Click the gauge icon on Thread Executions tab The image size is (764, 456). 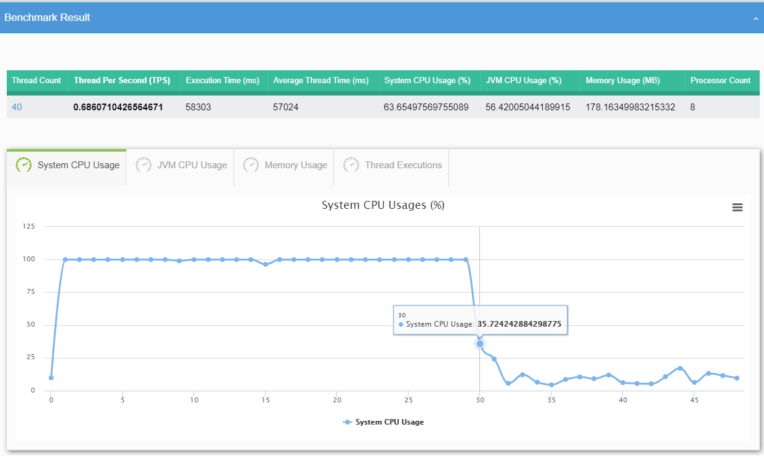pos(351,165)
